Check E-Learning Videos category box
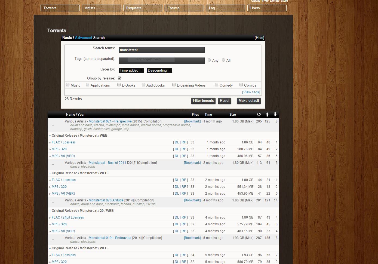This screenshot has height=264, width=378. click(x=174, y=85)
